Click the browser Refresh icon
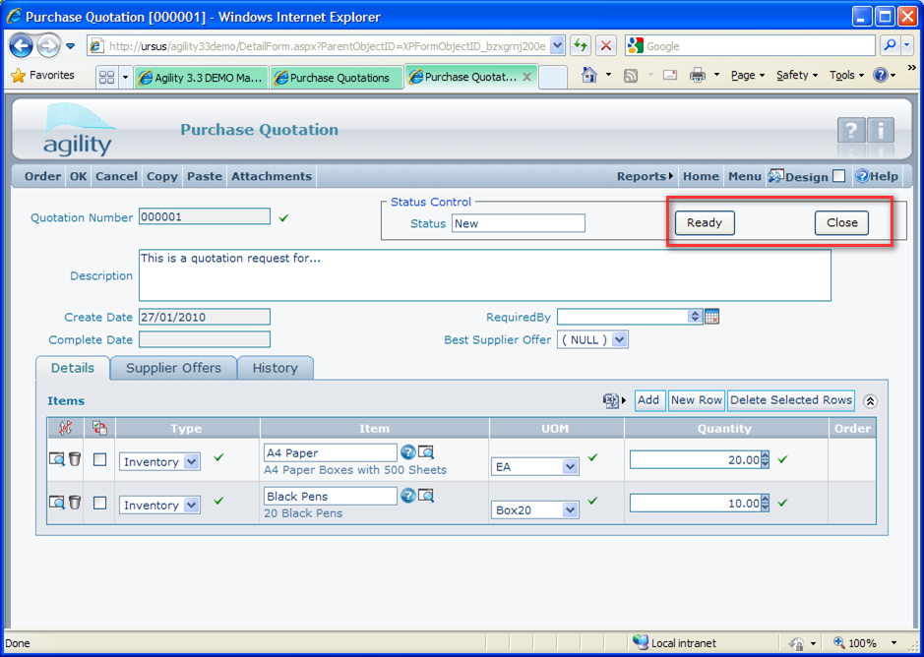The height and width of the screenshot is (657, 924). pyautogui.click(x=581, y=46)
